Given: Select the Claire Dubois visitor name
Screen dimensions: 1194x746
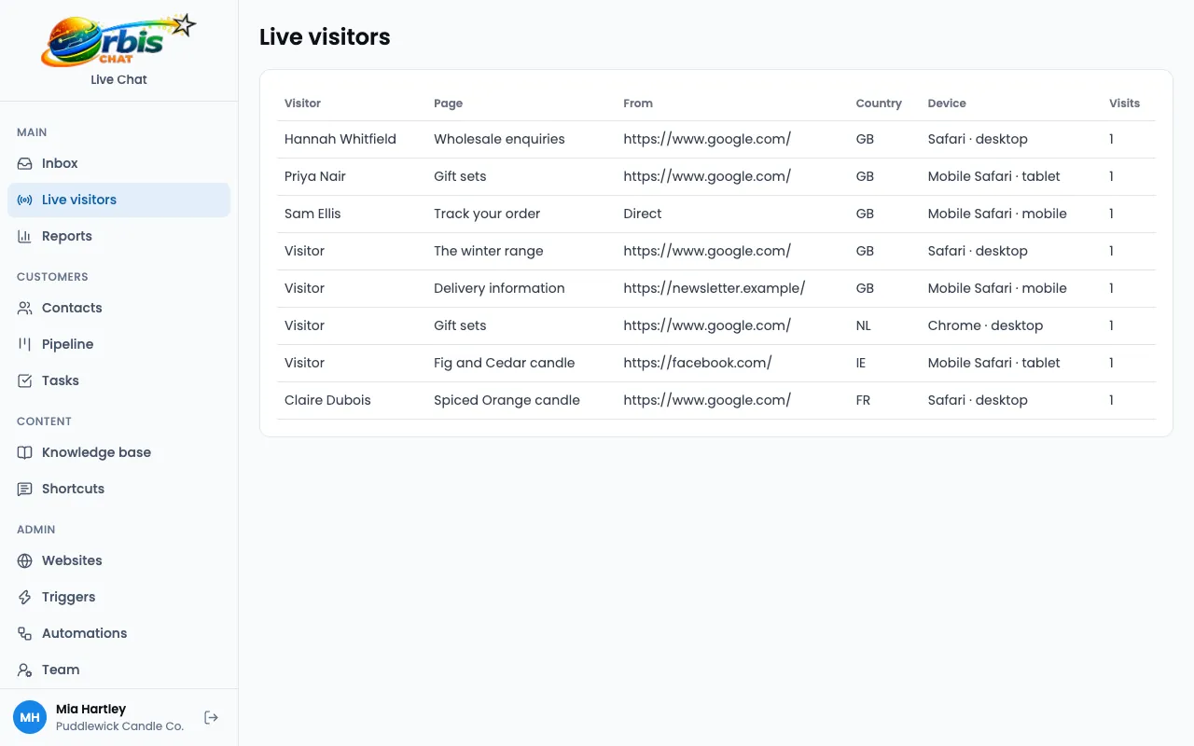Looking at the screenshot, I should [327, 400].
